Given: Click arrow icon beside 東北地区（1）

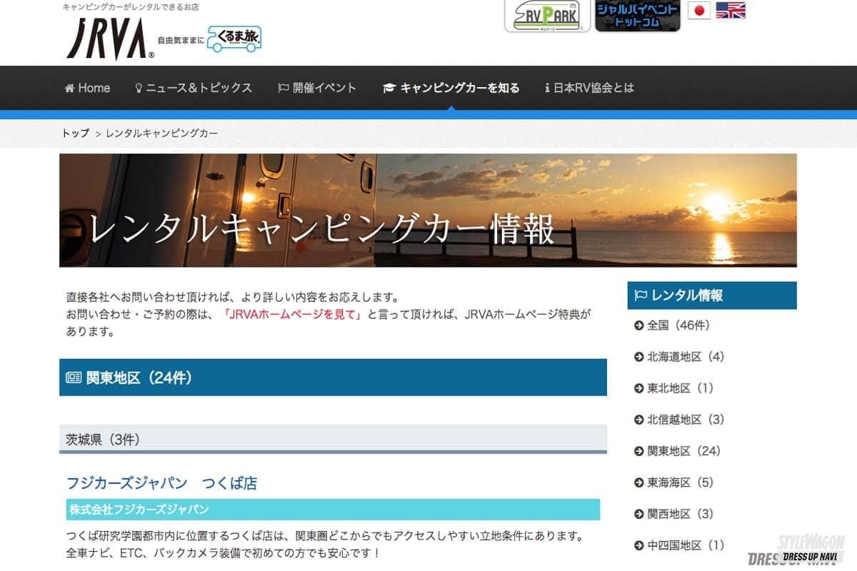Looking at the screenshot, I should [639, 388].
